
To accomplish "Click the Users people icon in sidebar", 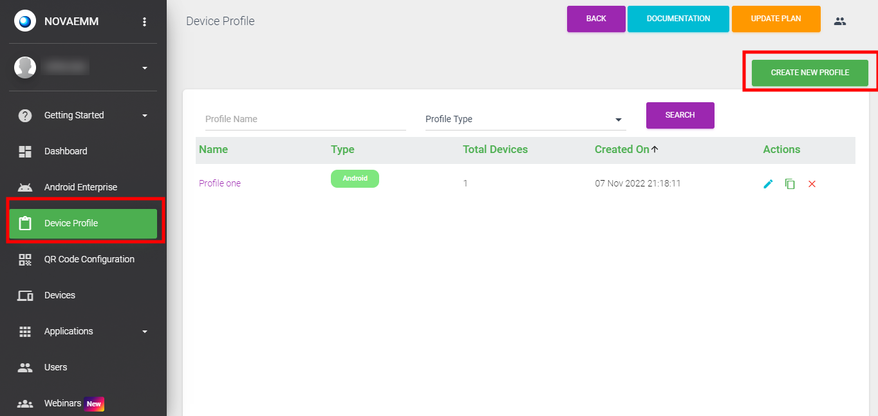I will point(25,367).
